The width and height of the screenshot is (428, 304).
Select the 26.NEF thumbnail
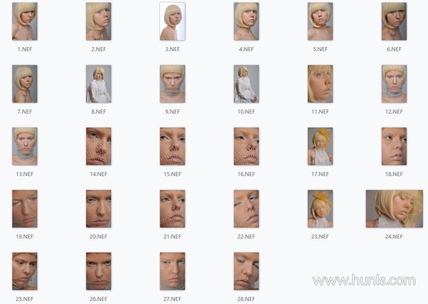coord(98,271)
